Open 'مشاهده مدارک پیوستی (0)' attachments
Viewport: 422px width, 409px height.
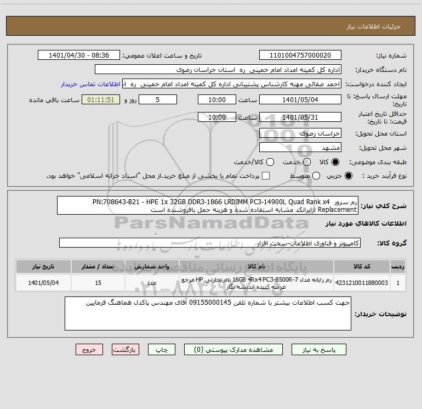click(x=233, y=349)
